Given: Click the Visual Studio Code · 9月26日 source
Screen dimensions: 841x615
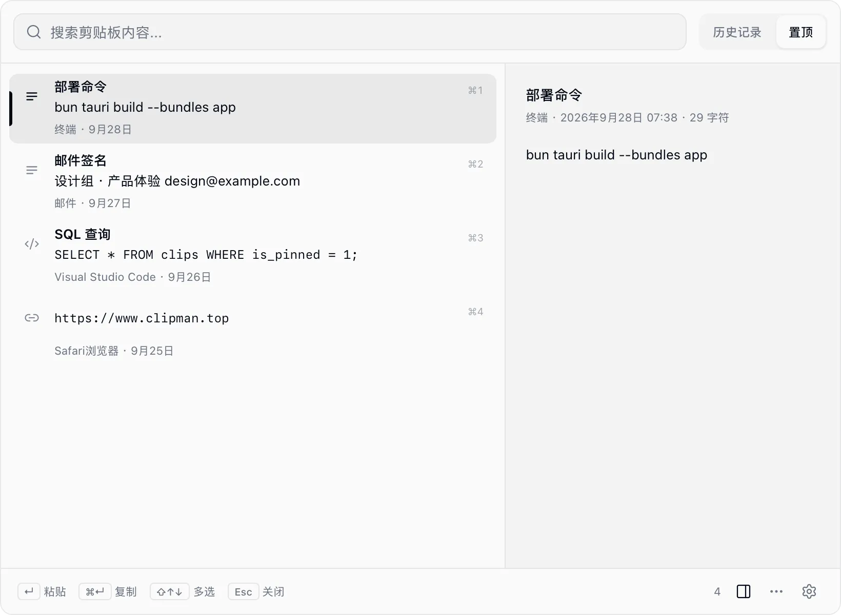Looking at the screenshot, I should click(x=133, y=277).
